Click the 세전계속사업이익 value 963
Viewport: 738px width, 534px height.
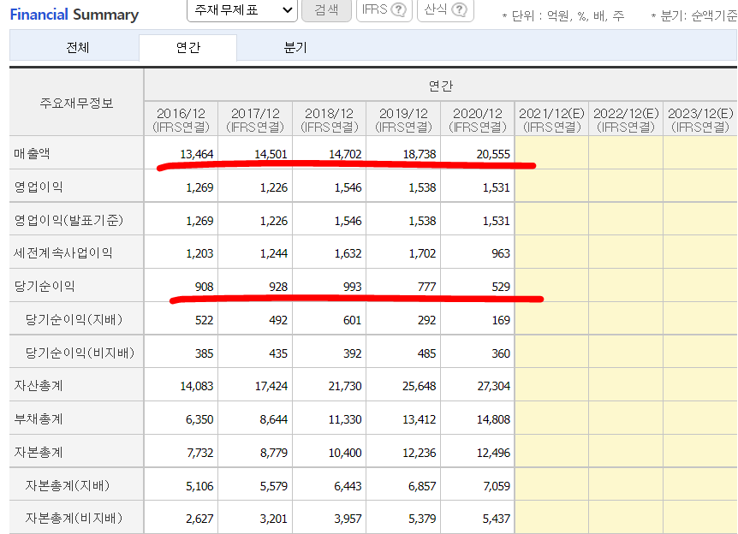501,253
